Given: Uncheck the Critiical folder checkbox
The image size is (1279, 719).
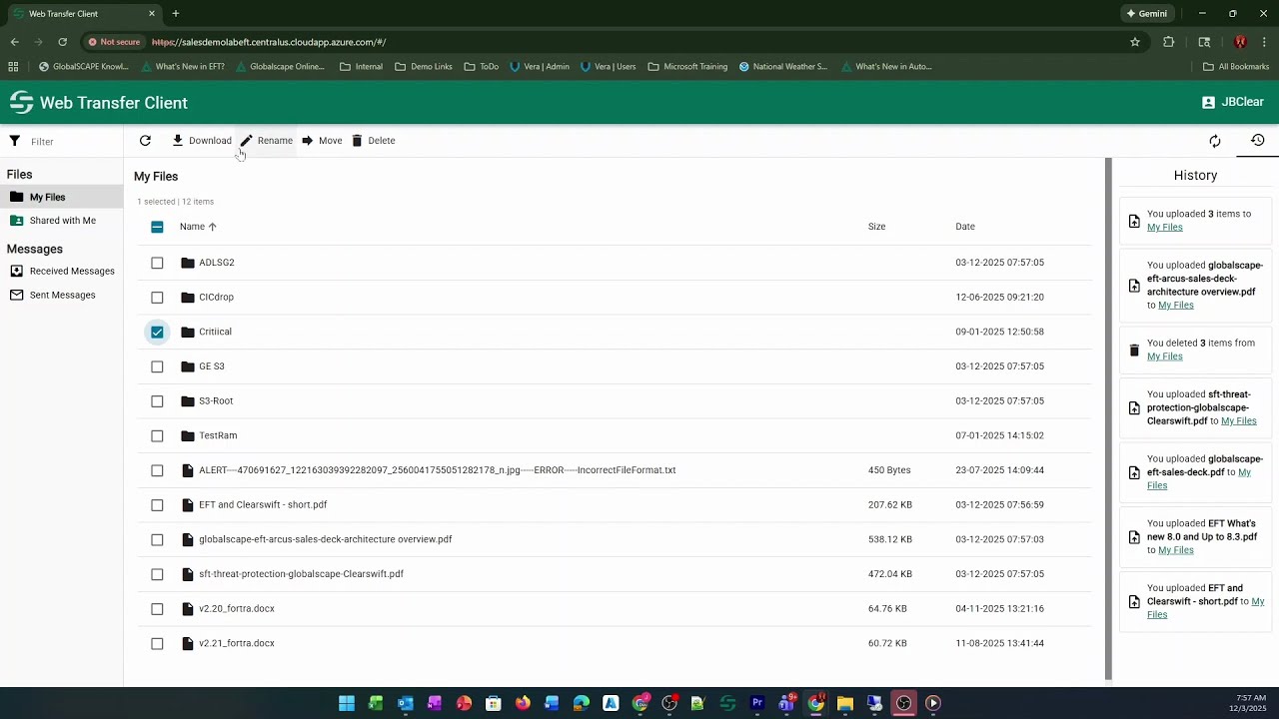Looking at the screenshot, I should tap(157, 332).
